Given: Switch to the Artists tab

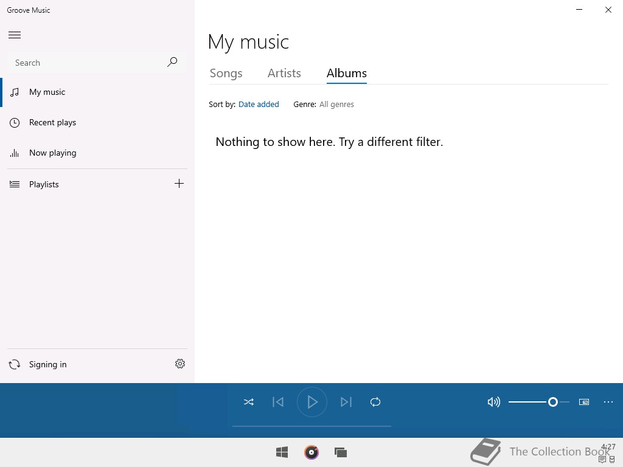Looking at the screenshot, I should click(x=284, y=74).
